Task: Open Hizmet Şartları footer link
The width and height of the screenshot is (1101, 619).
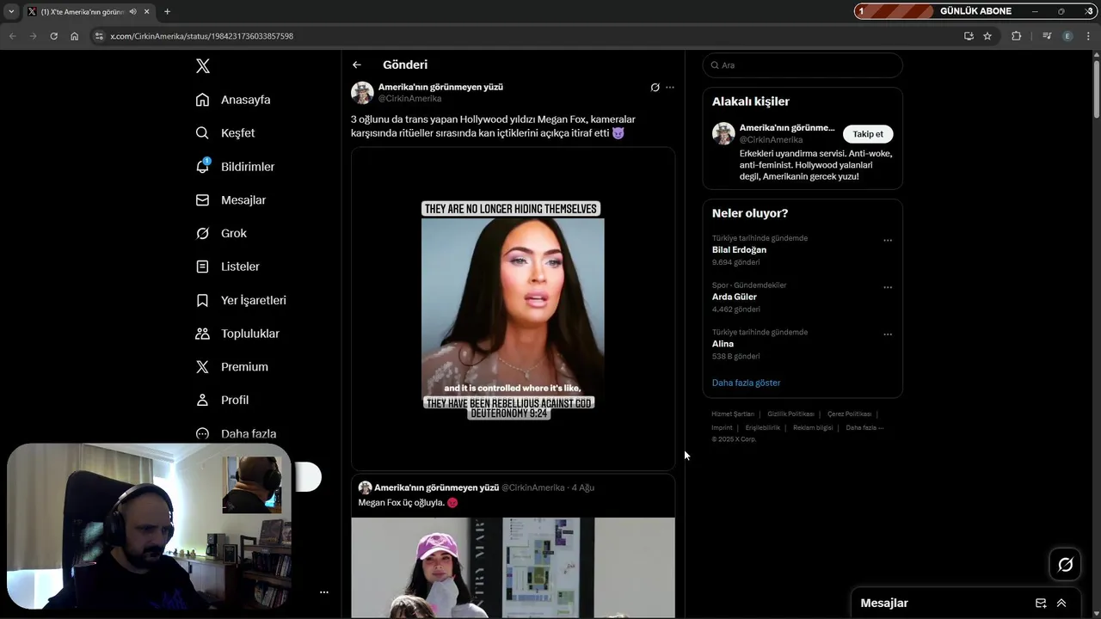Action: tap(733, 414)
